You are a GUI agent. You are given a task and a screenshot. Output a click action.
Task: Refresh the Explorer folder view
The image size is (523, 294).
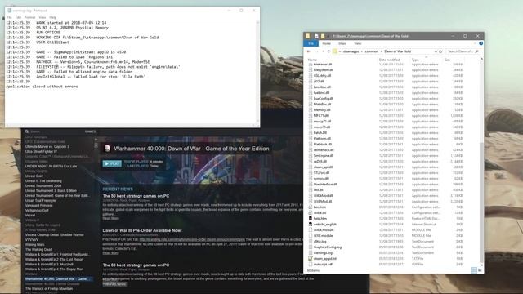tap(440, 51)
